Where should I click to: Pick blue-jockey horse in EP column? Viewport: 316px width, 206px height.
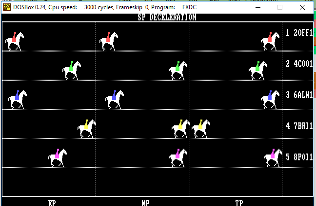pyautogui.click(x=18, y=100)
